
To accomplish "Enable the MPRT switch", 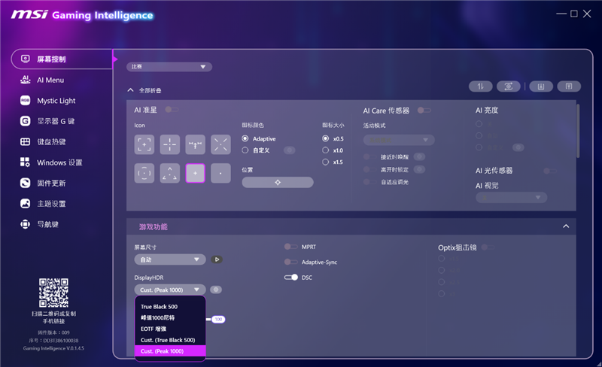I will coord(290,247).
